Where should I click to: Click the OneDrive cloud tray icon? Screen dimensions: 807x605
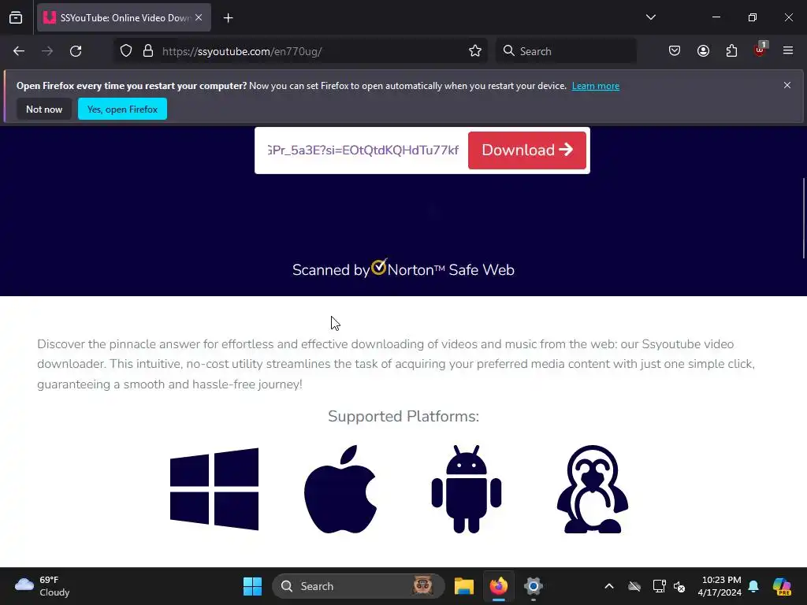tap(634, 586)
